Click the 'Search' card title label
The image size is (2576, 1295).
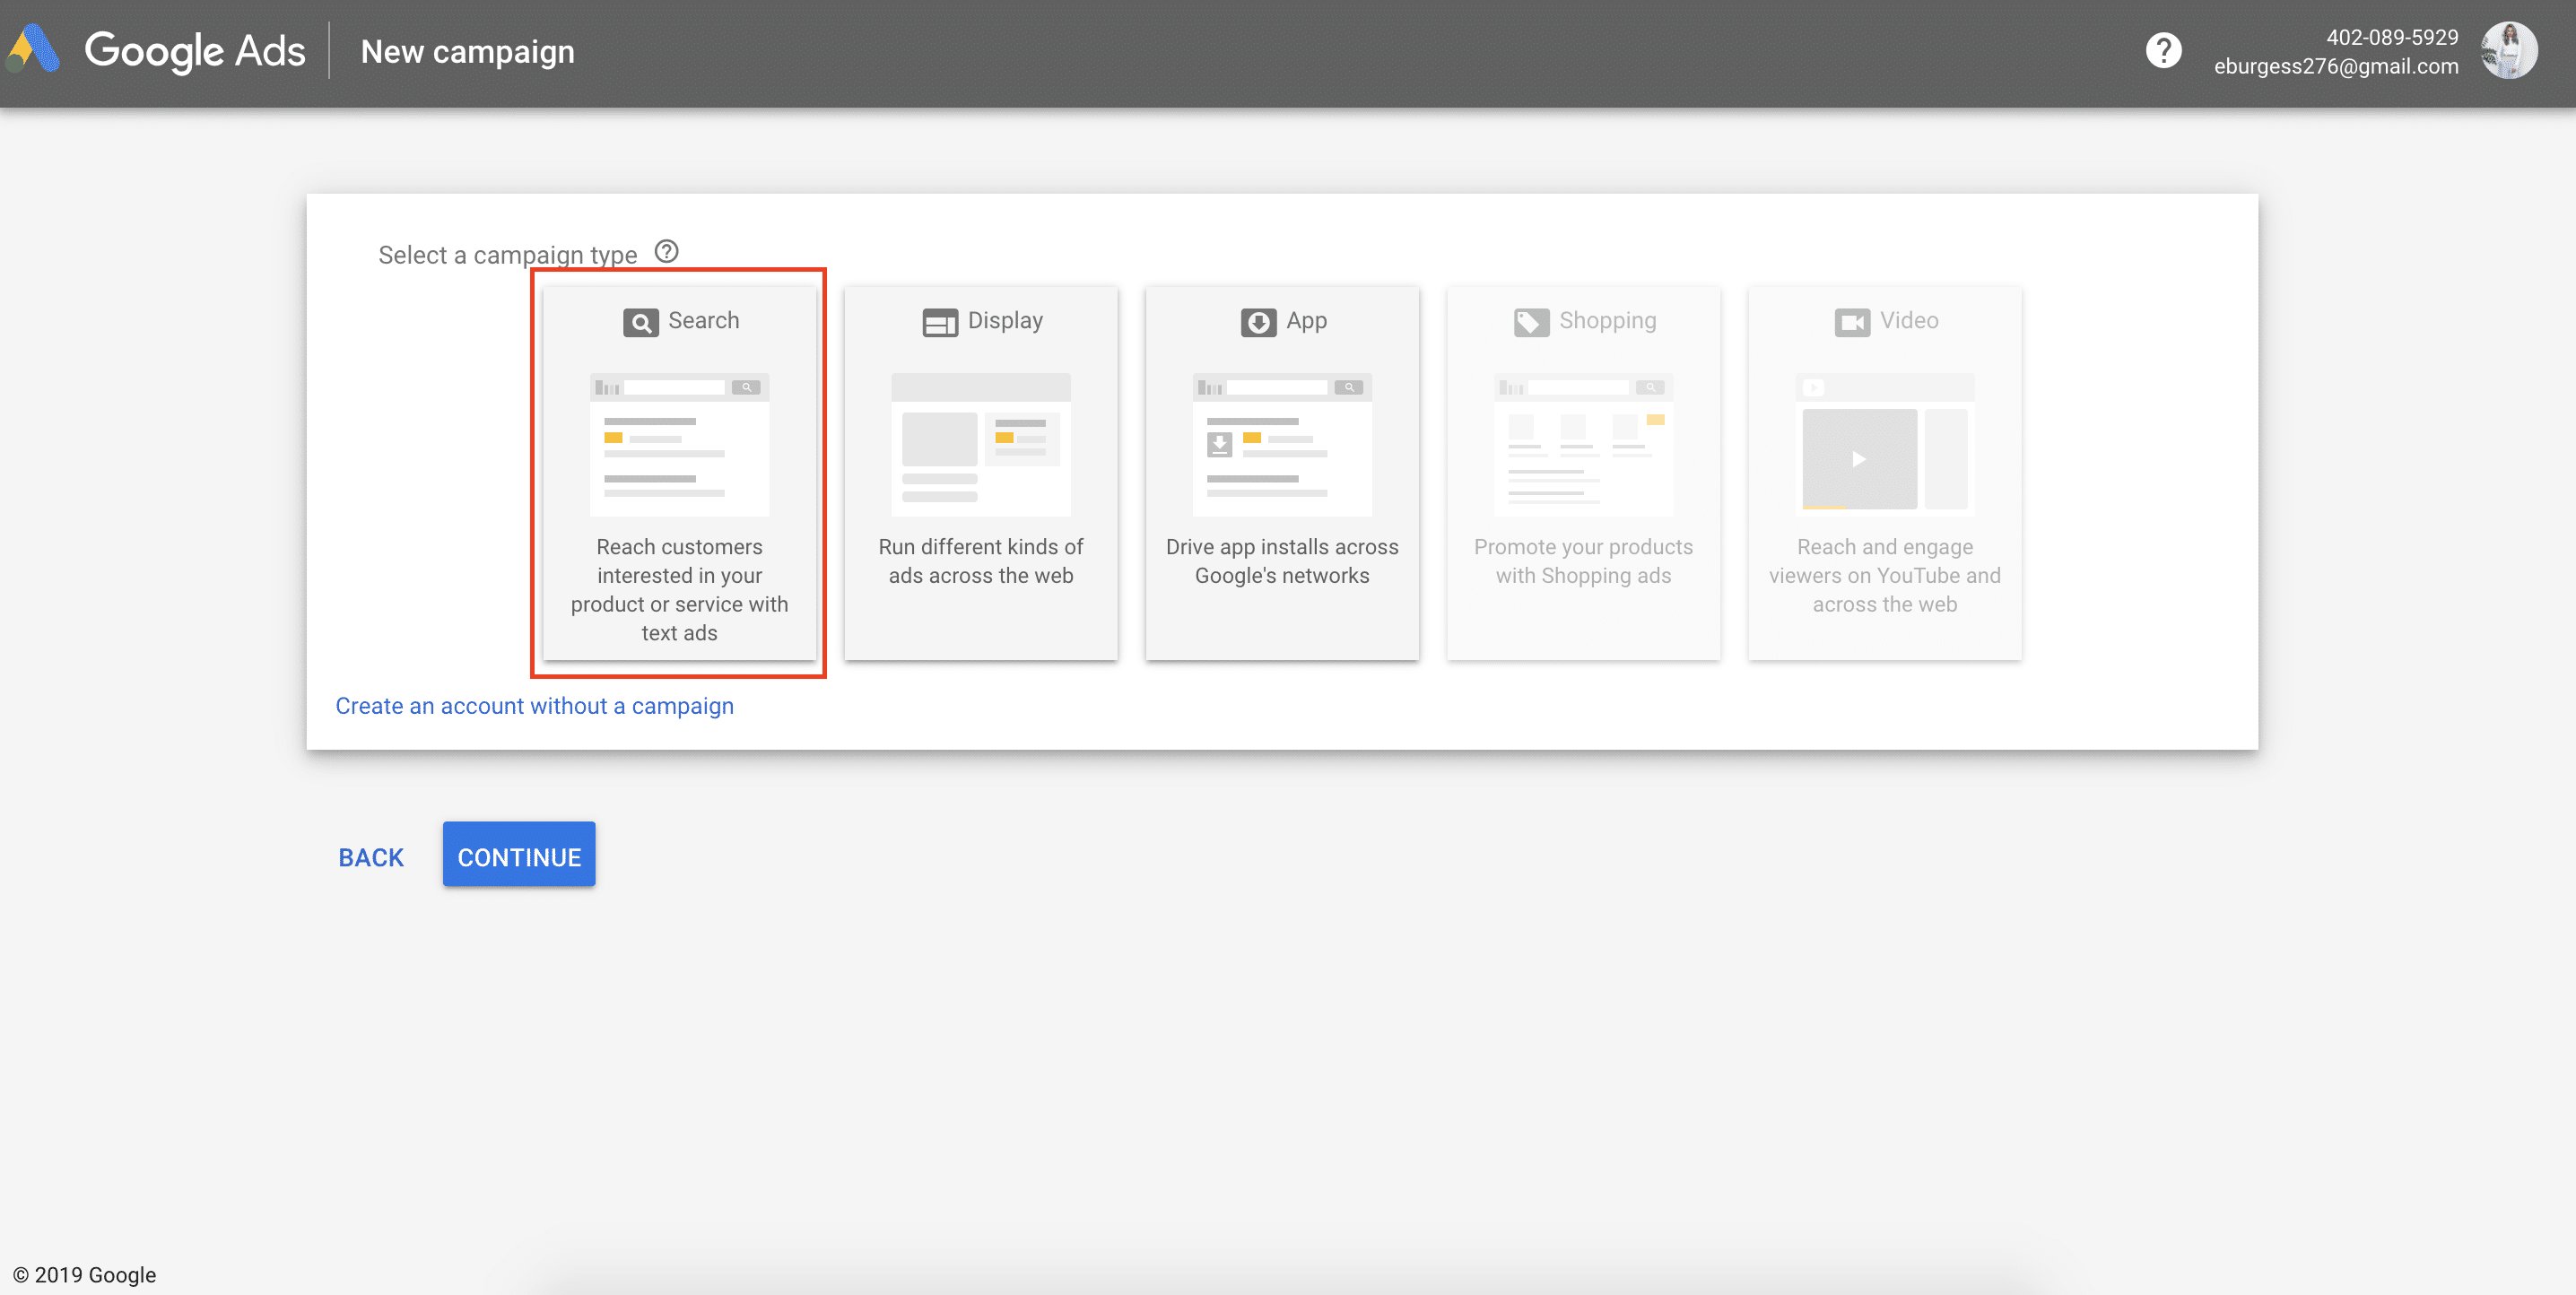(x=704, y=320)
